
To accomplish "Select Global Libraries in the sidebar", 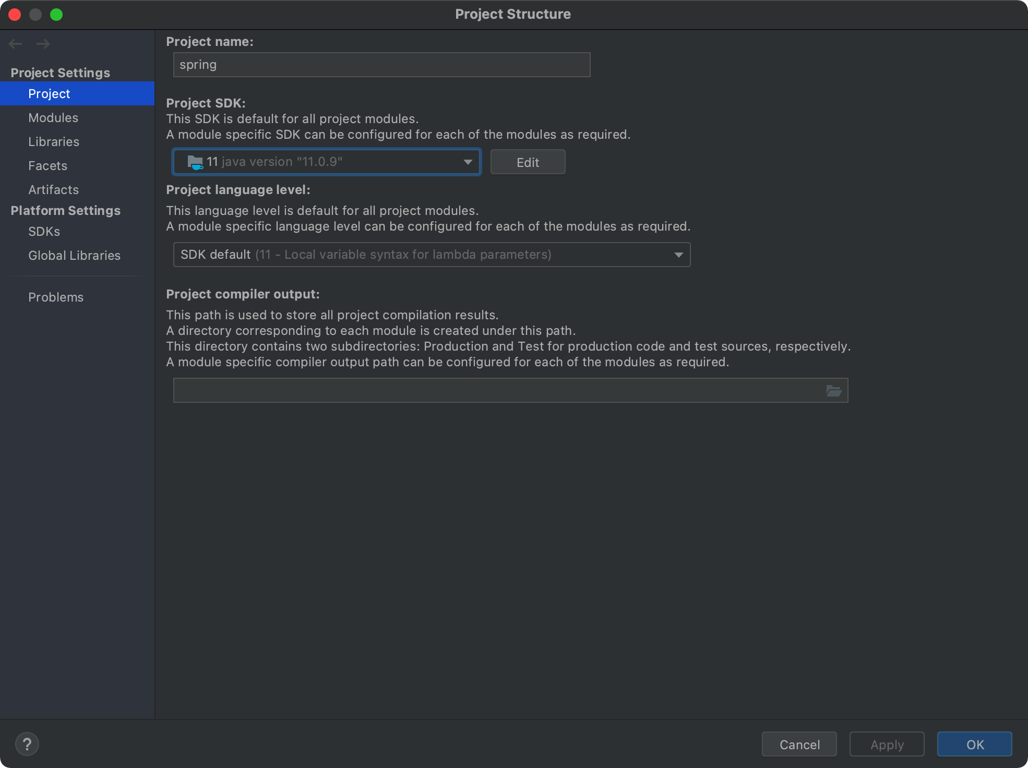I will 75,256.
